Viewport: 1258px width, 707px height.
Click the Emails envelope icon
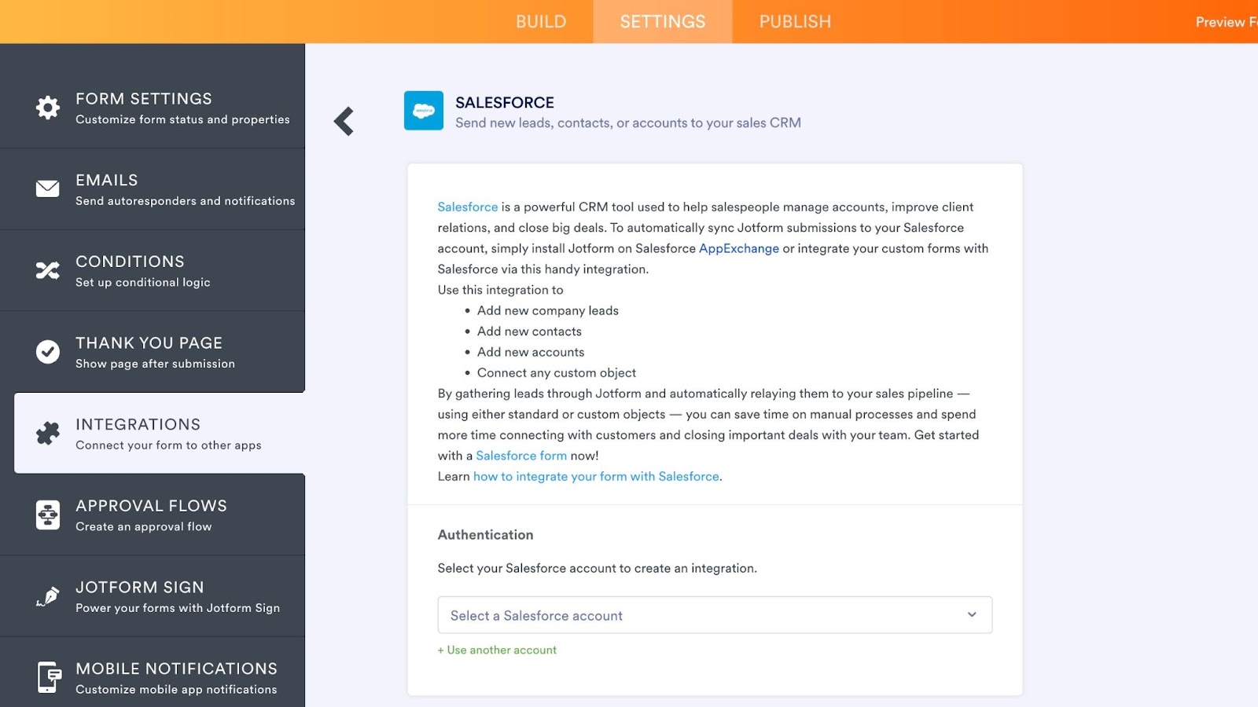pos(48,189)
